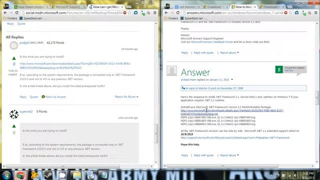
Task: Switch to first Download tab in right window
Action: 215,7
